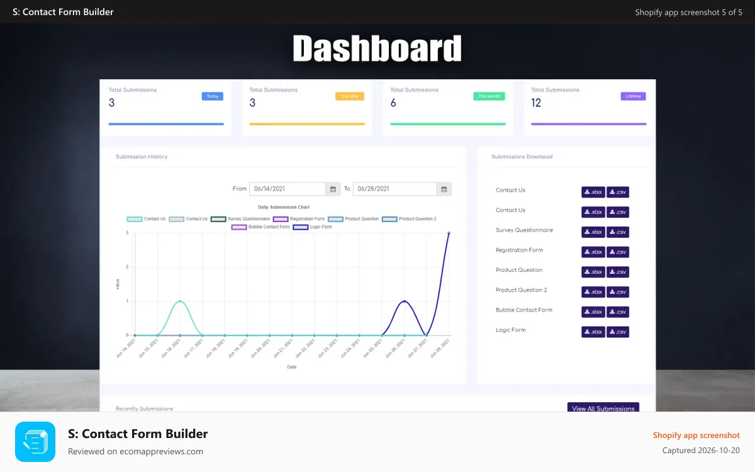Toggle Registration Form legend series
This screenshot has height=472, width=755.
(299, 219)
